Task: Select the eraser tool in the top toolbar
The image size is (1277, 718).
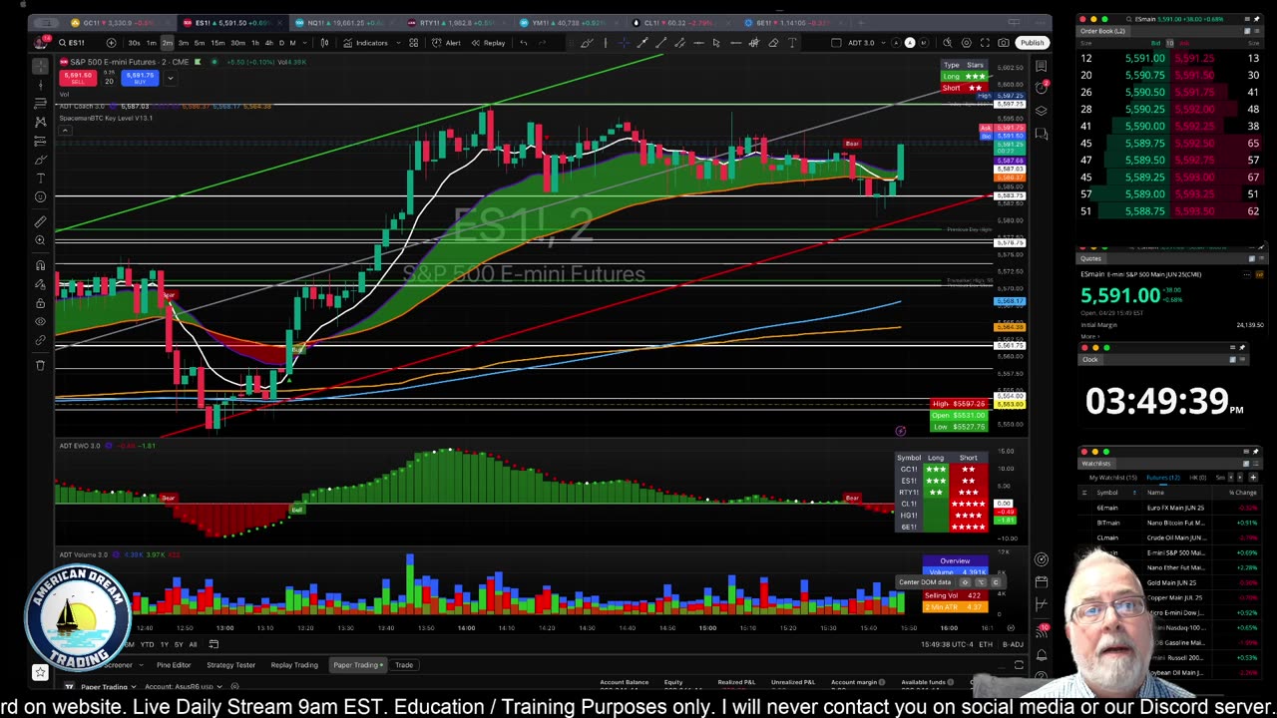Action: [773, 43]
